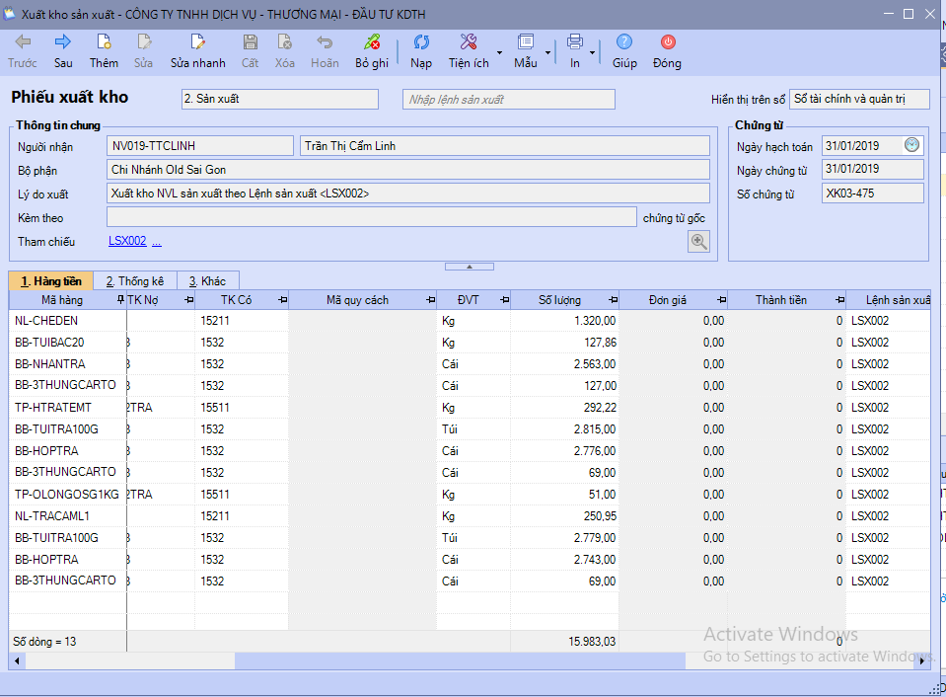Click the Cất save icon
This screenshot has width=946, height=697.
251,51
